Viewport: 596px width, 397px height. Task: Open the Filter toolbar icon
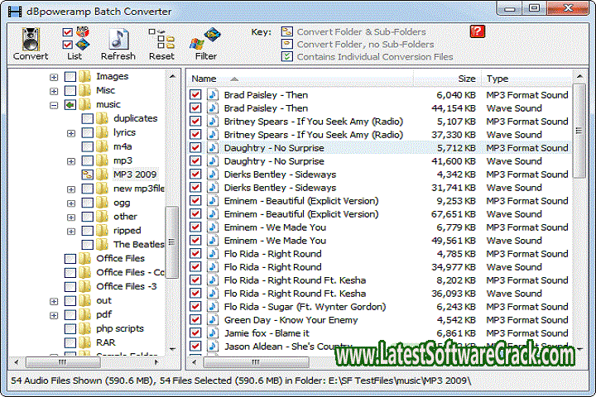coord(205,38)
